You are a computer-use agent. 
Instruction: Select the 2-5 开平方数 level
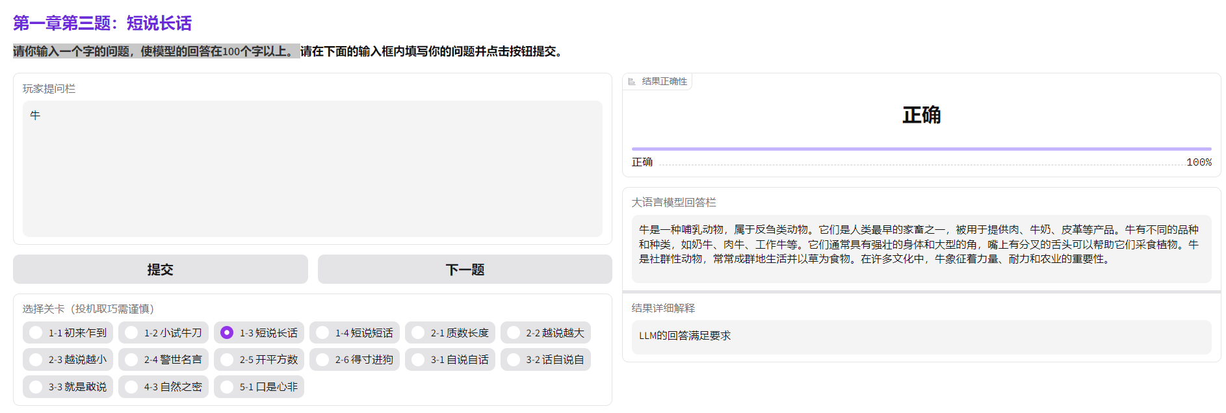pos(259,360)
